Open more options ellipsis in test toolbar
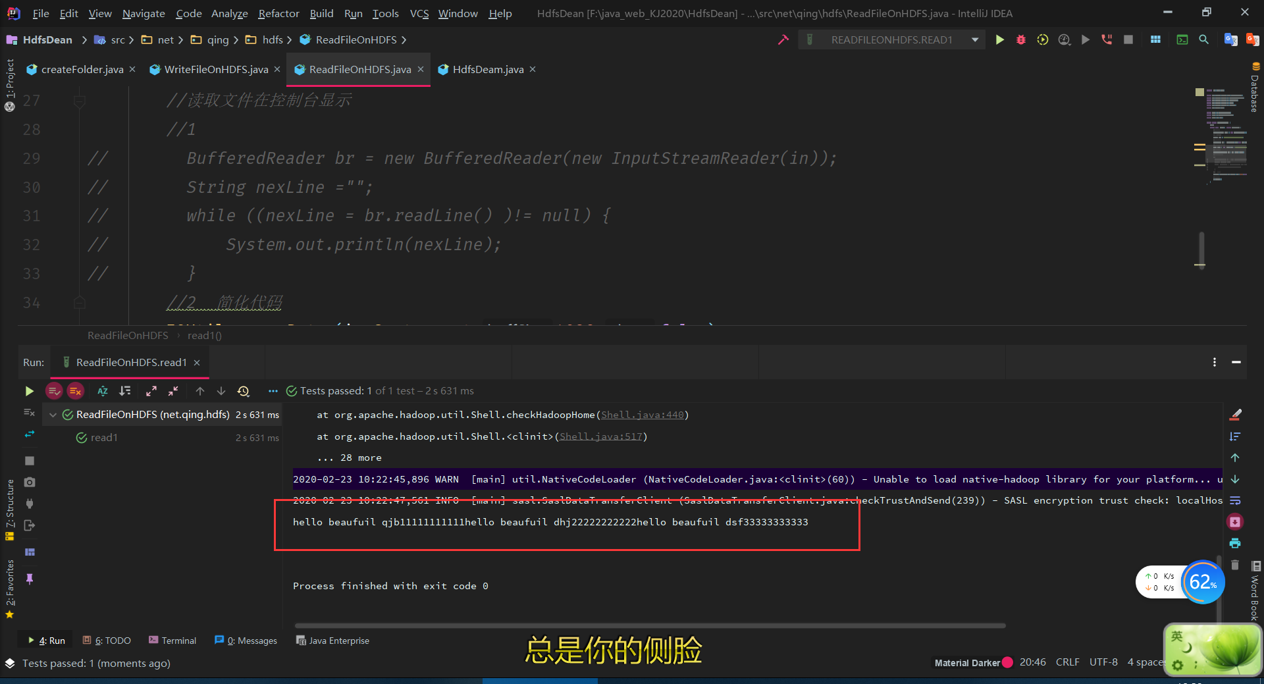 [273, 391]
